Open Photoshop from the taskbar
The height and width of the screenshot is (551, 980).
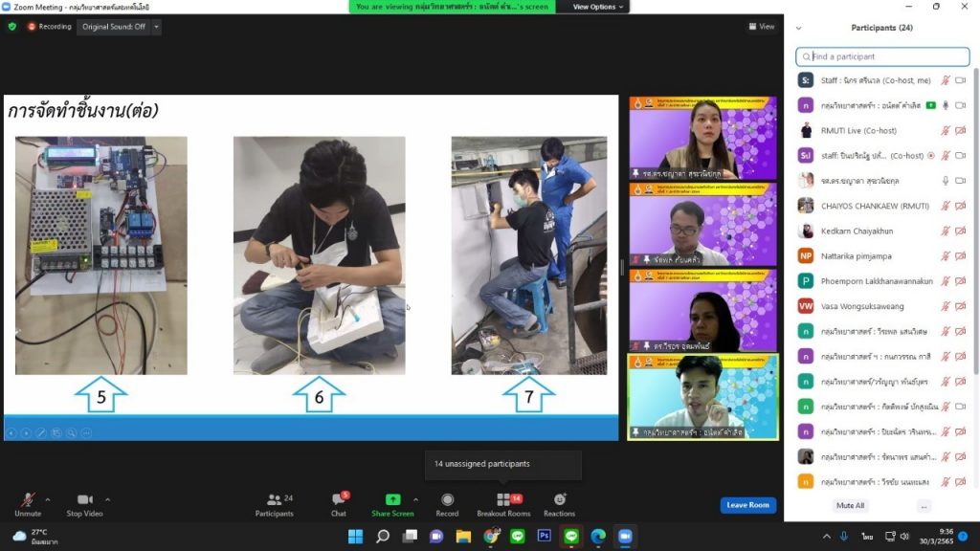[544, 536]
